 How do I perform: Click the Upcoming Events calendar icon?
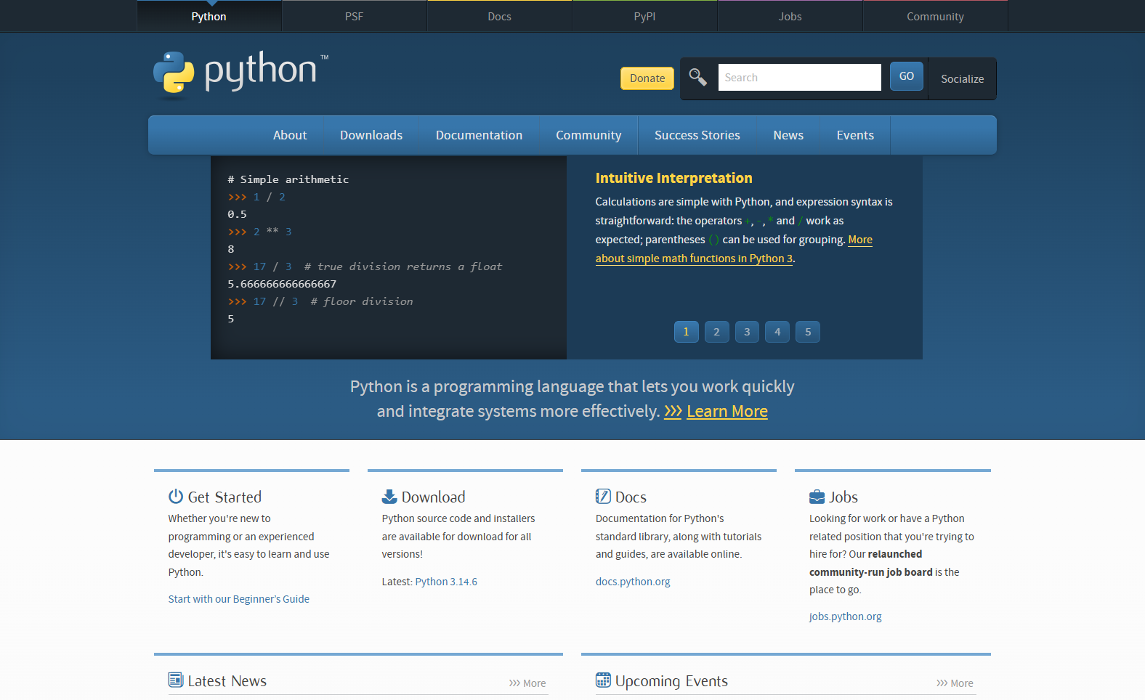click(x=603, y=680)
